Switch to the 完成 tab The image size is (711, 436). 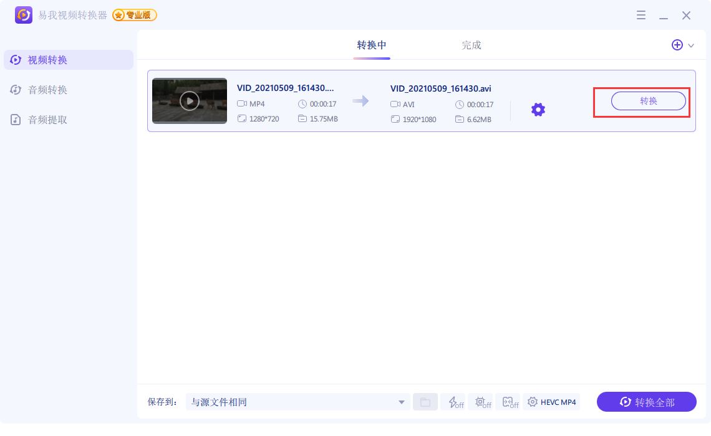tap(472, 45)
